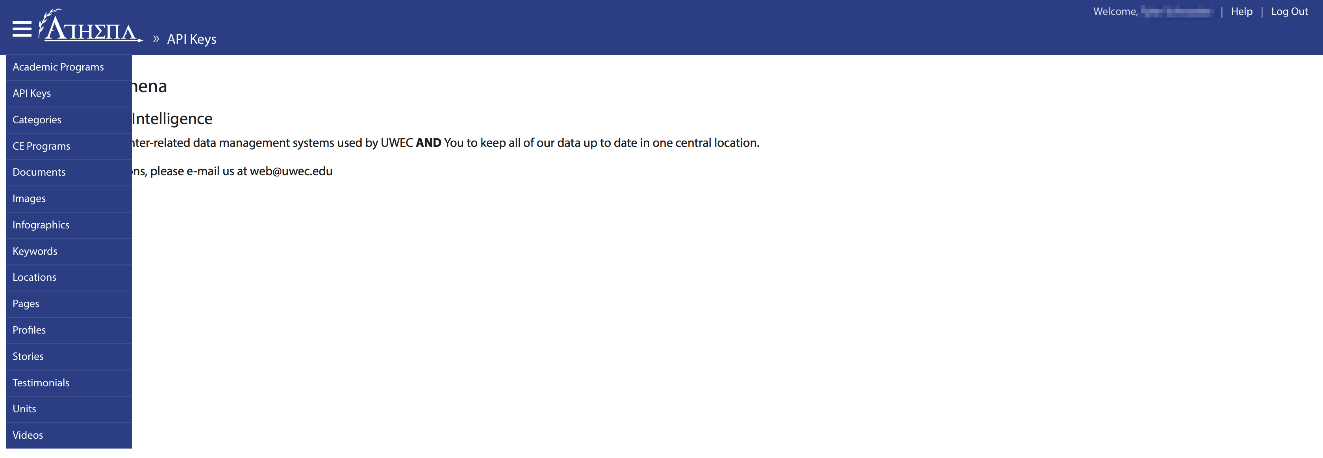Open the Videos section icon
This screenshot has width=1323, height=458.
pos(27,434)
